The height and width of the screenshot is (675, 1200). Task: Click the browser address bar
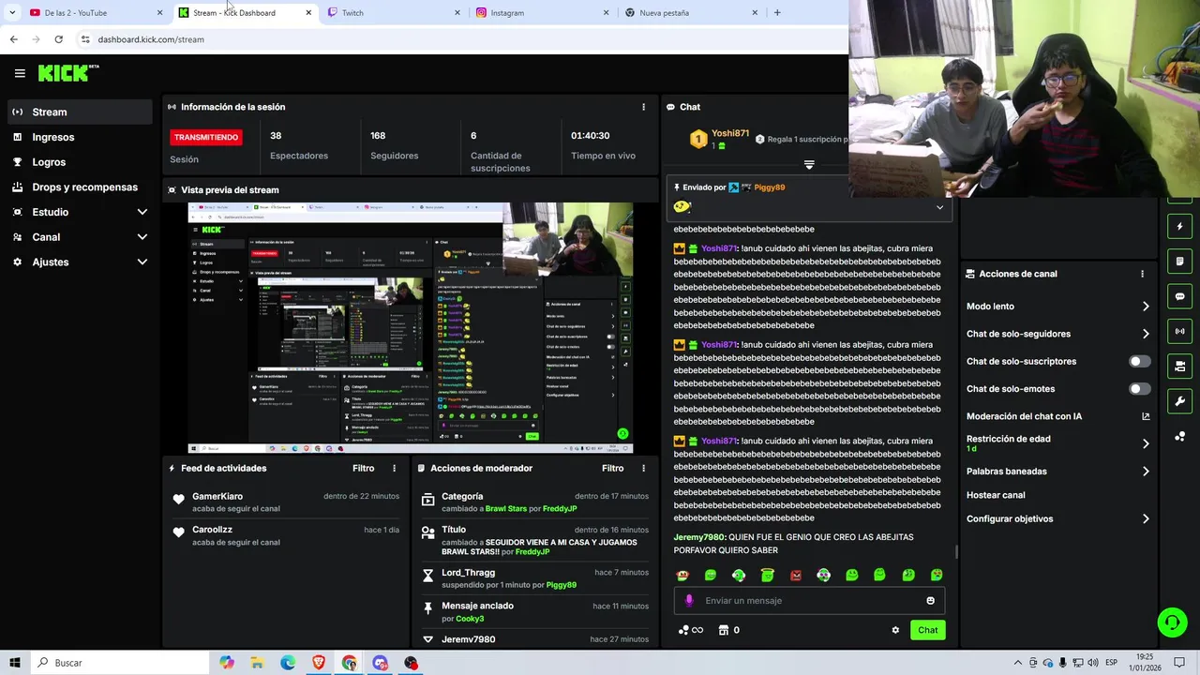[459, 39]
